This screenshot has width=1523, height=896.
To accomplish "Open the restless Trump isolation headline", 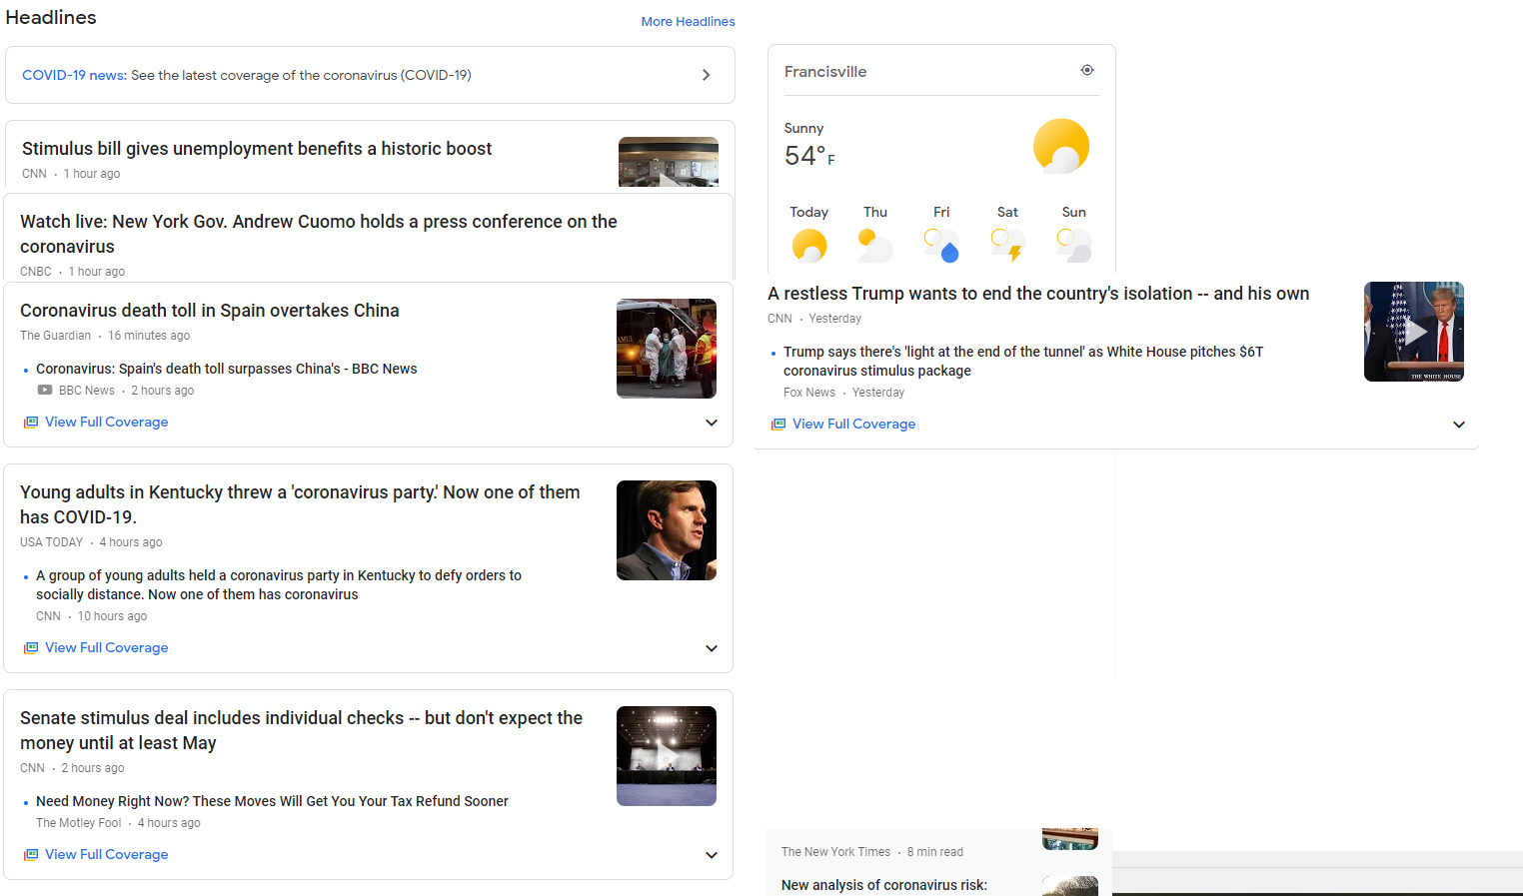I will [1038, 294].
